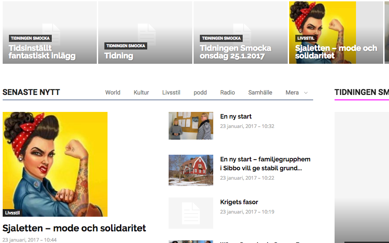Select the Livsstil category tab
This screenshot has width=389, height=243.
tap(171, 92)
